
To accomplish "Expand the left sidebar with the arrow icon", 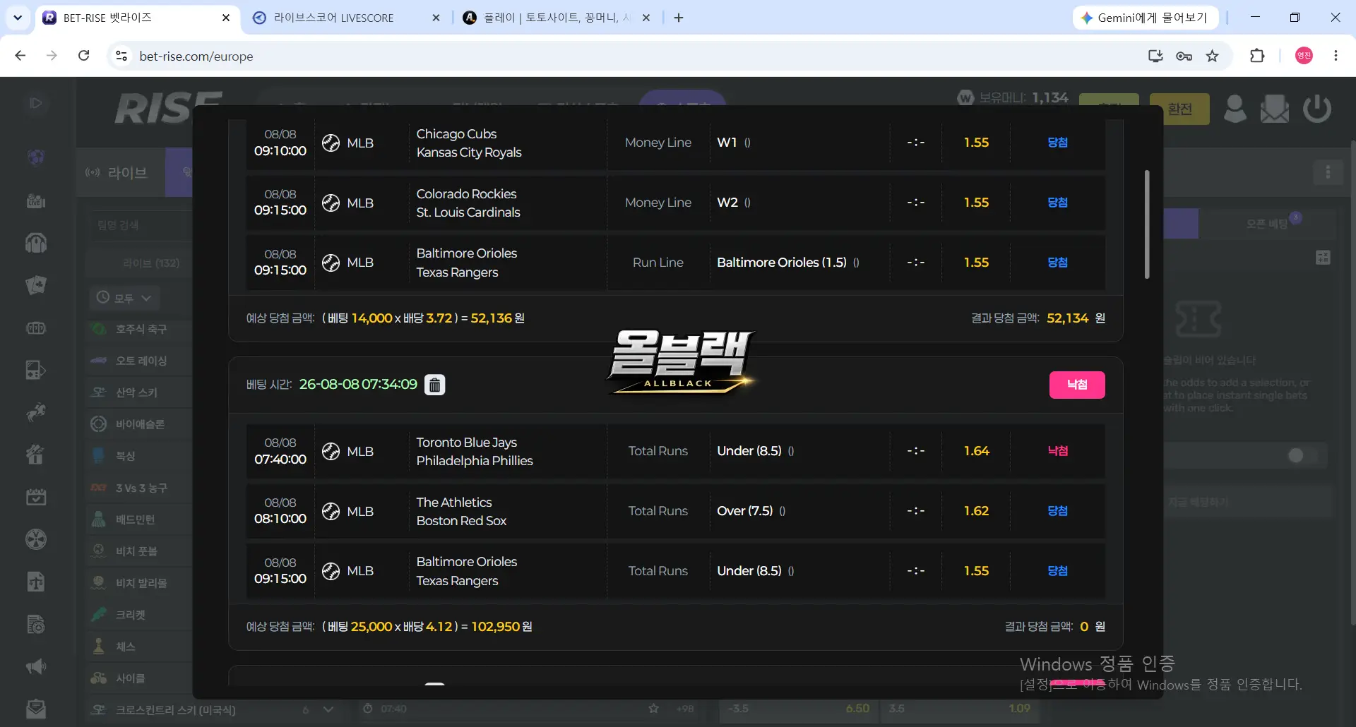I will coord(36,103).
